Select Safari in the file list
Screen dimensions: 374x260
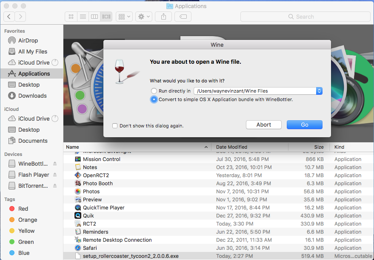pos(218,249)
